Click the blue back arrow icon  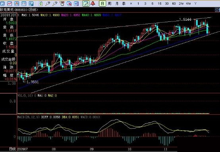coord(2,4)
